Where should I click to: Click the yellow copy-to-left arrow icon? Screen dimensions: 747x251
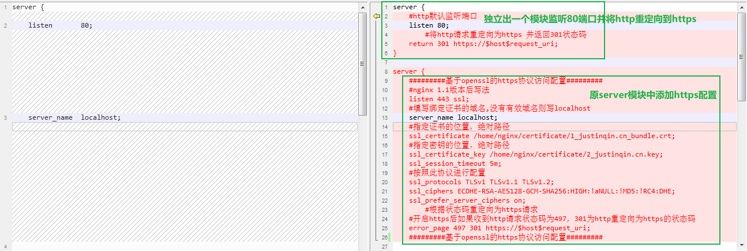coord(377,16)
